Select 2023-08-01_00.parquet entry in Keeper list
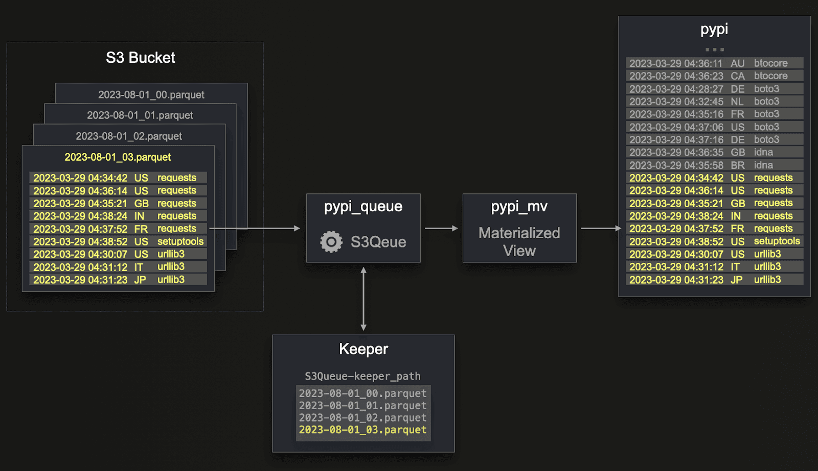The height and width of the screenshot is (471, 818). (363, 393)
